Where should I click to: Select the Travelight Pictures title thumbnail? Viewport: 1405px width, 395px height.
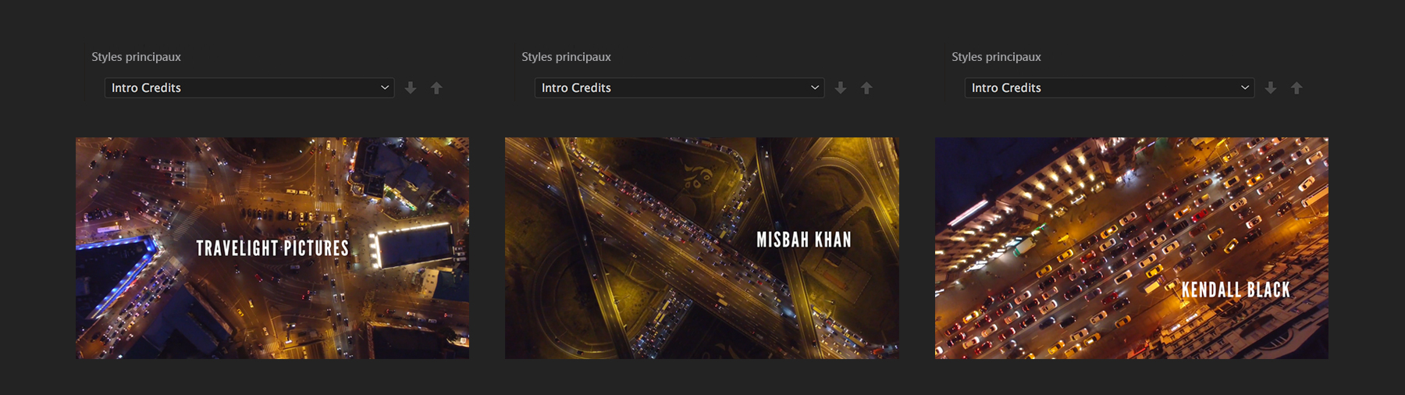coord(272,248)
